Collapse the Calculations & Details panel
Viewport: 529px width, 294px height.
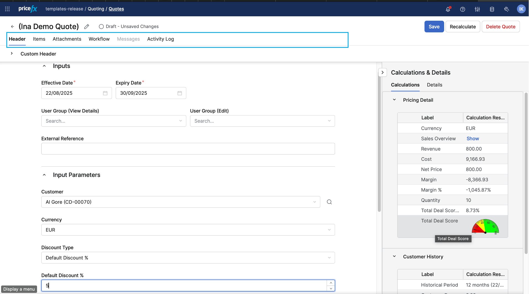382,72
